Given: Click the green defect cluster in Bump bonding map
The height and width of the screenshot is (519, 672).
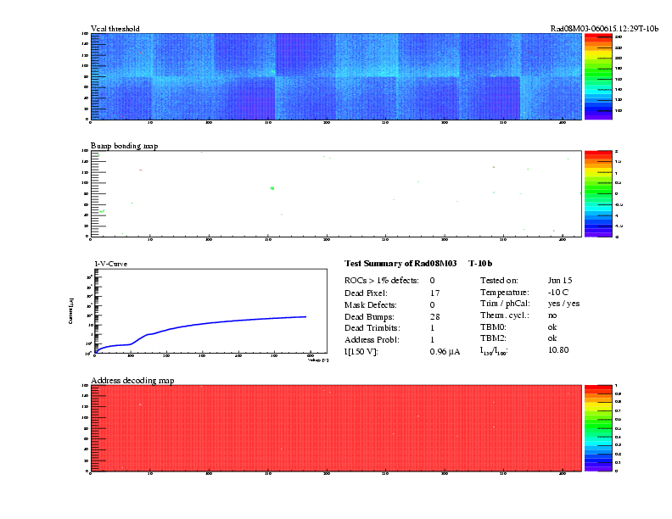Looking at the screenshot, I should pos(272,187).
